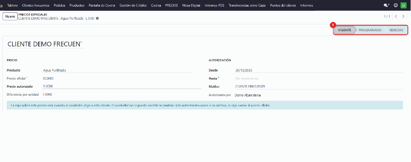The image size is (411, 162).
Task: Select the VENCIDO status stage
Action: pos(396,30)
